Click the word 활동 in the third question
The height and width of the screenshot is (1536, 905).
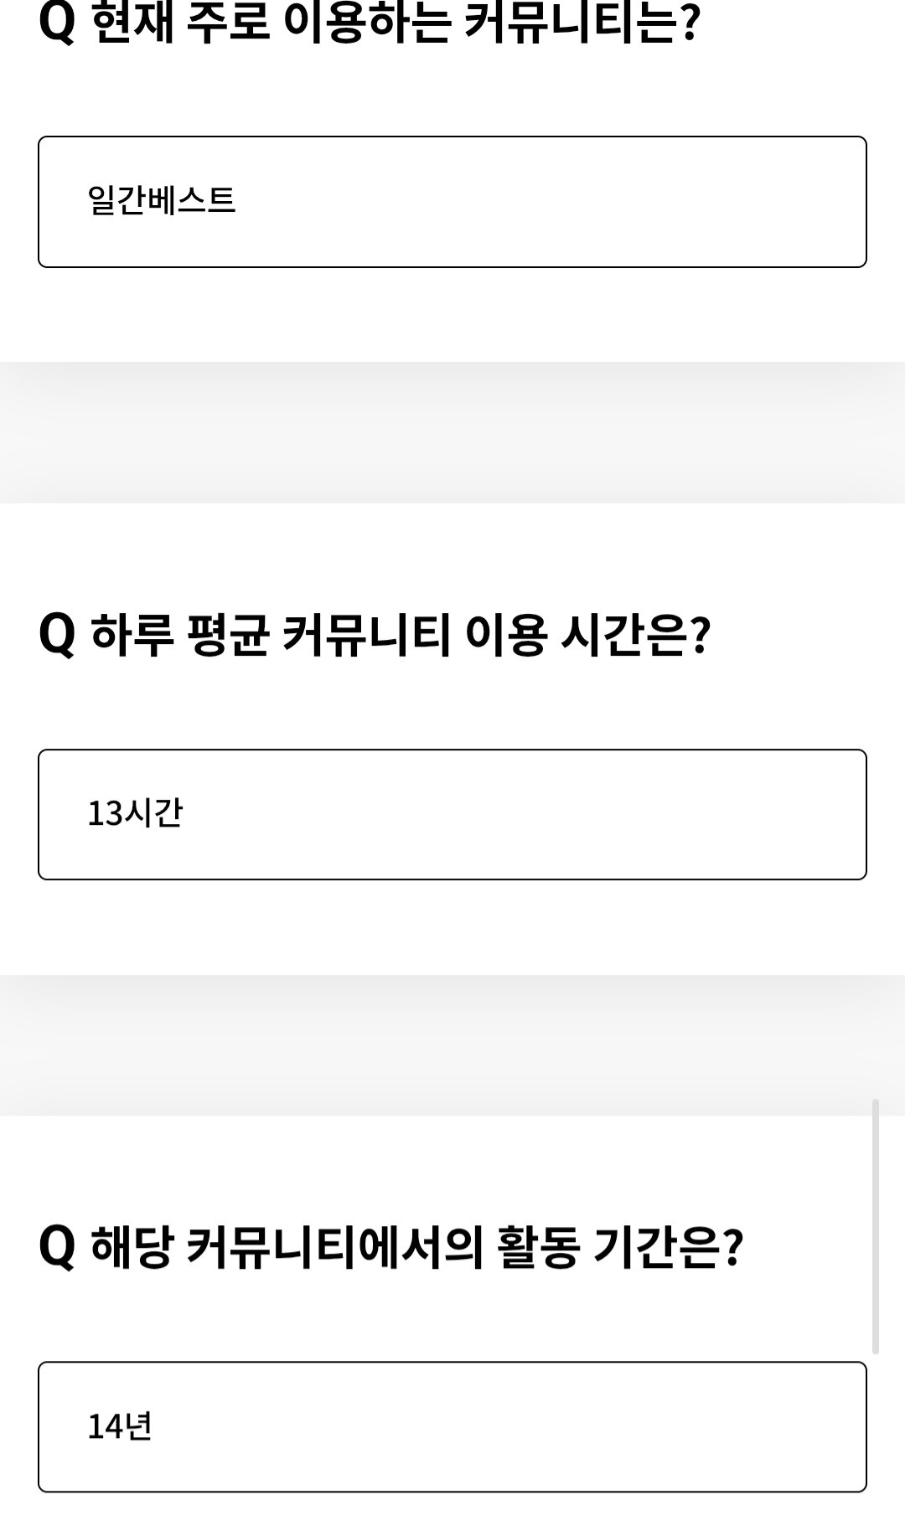[x=539, y=1247]
